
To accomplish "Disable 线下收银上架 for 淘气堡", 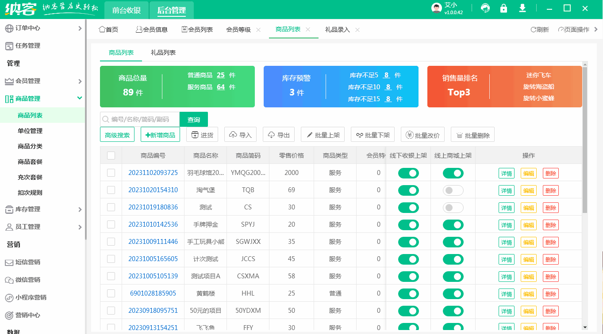I will (x=408, y=190).
